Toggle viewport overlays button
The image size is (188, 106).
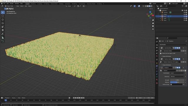tap(139, 6)
